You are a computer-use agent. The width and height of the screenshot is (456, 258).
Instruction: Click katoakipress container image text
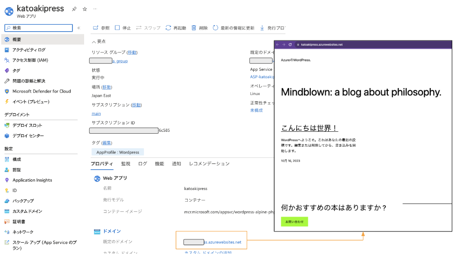tap(229, 212)
